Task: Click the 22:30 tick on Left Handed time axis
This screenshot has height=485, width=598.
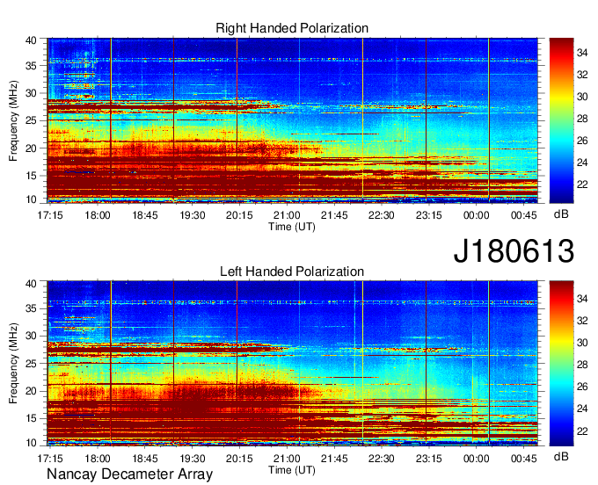Action: click(x=382, y=459)
